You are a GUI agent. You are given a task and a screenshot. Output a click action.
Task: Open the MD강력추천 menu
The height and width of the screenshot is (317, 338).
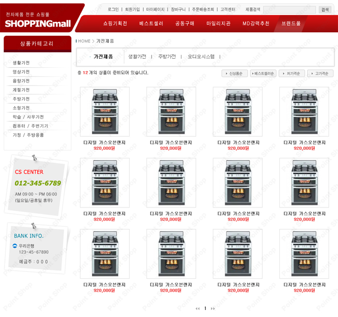[256, 23]
